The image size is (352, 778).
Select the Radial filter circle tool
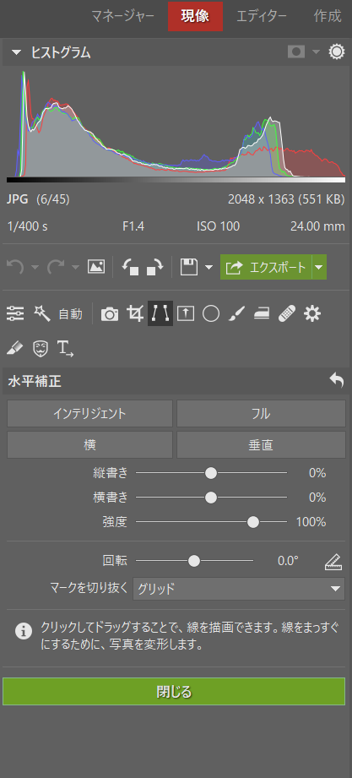211,313
